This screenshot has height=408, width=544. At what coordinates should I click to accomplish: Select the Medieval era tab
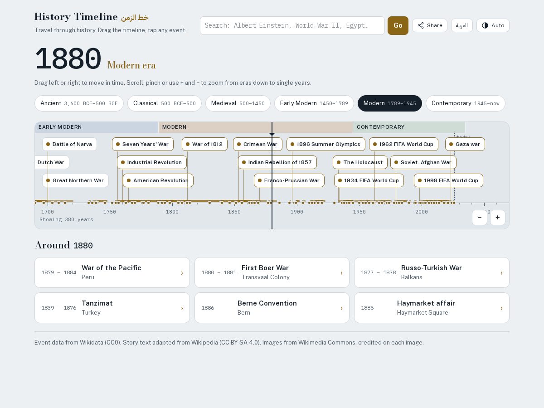coord(238,103)
